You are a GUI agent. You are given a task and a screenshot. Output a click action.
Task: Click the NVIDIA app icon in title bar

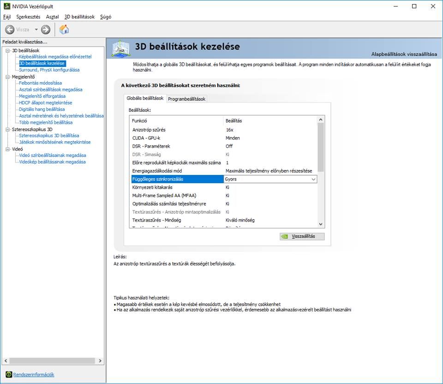7,6
